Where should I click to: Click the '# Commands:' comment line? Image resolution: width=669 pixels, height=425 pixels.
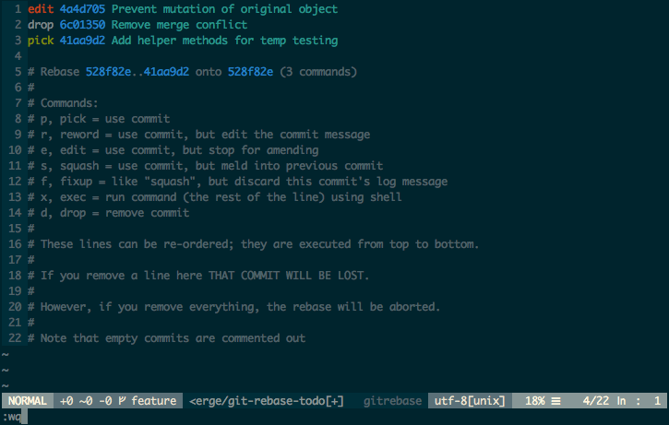tap(63, 103)
